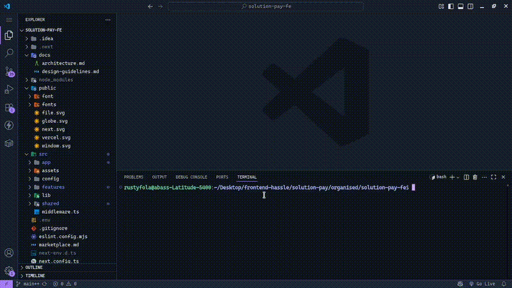Maximize the panel size

493,177
